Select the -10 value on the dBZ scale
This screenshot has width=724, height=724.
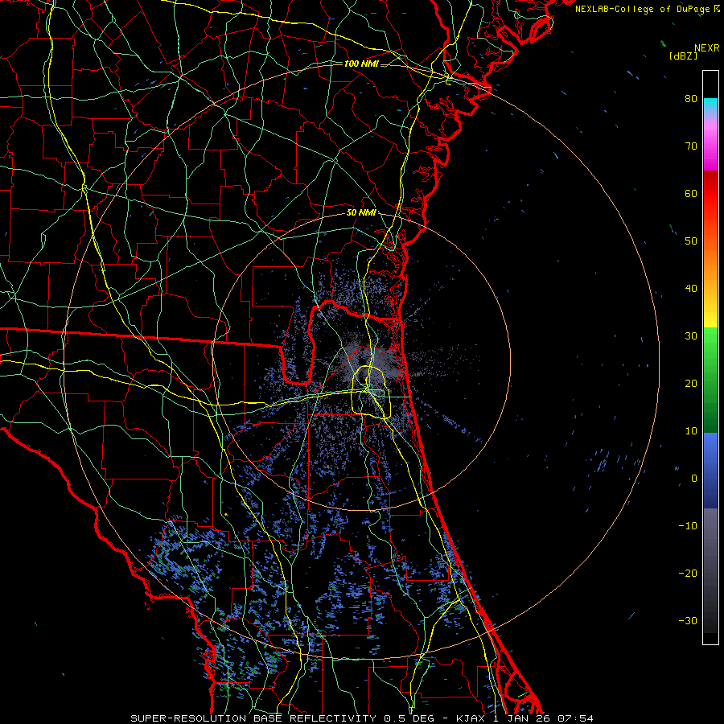point(688,526)
